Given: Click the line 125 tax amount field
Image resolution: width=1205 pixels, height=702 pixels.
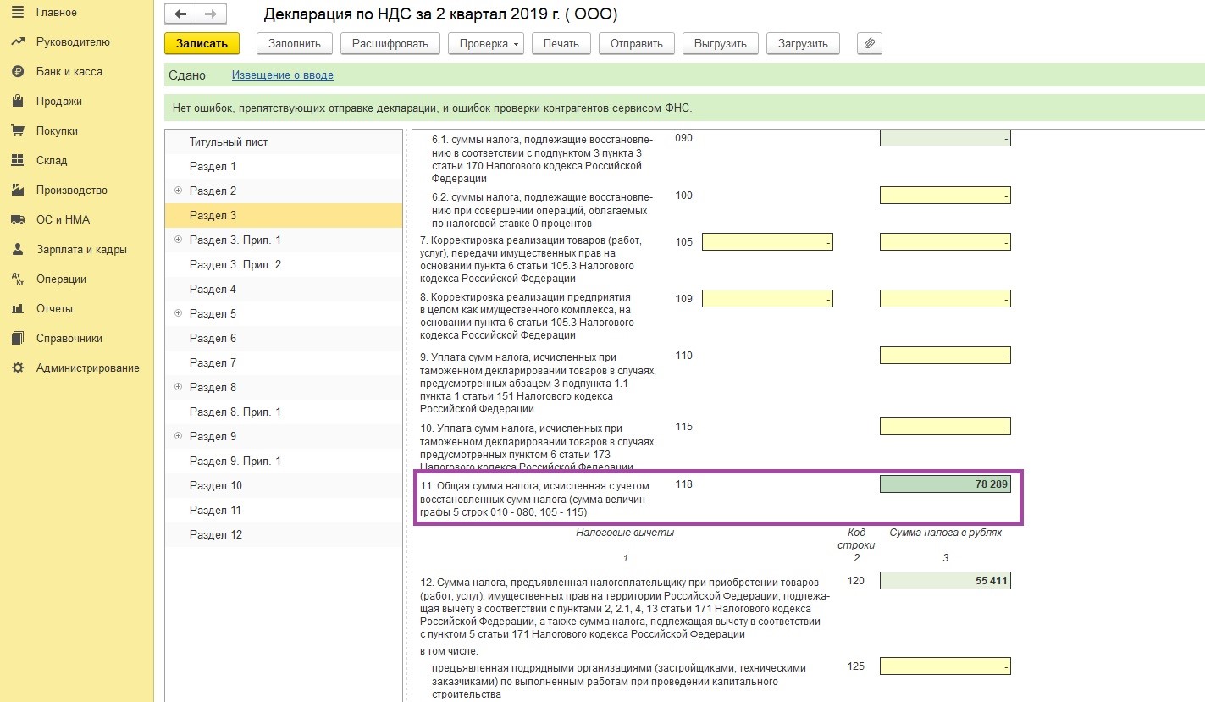Looking at the screenshot, I should pyautogui.click(x=945, y=666).
